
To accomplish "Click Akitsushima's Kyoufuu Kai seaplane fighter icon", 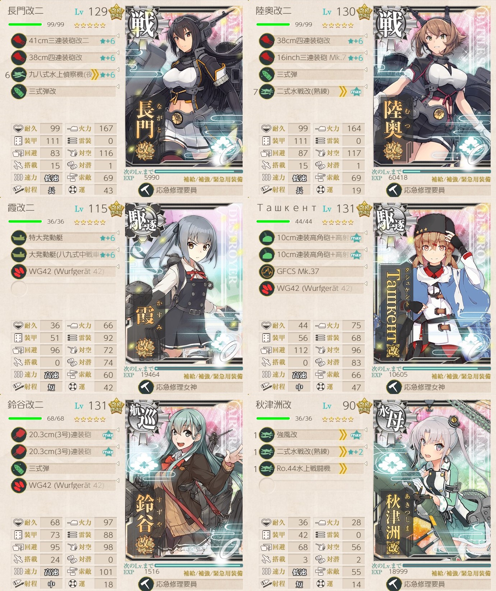I will pos(267,435).
